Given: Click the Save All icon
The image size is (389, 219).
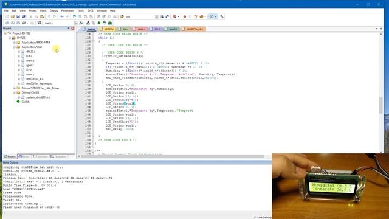Looking at the screenshot, I should tap(24, 16).
